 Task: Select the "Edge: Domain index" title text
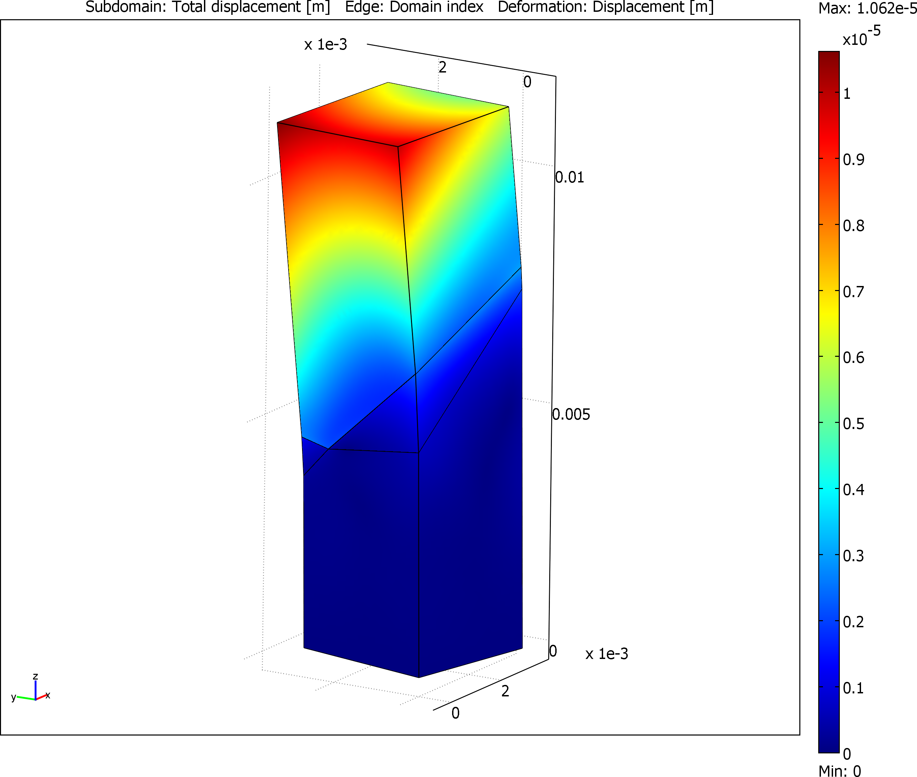tap(414, 7)
